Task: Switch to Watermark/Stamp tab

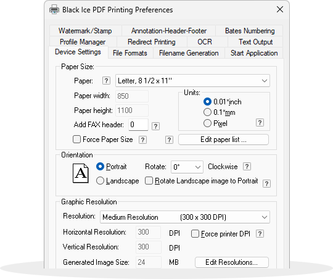Action: tap(85, 31)
